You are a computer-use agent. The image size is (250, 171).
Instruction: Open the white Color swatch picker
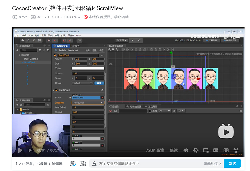click(x=88, y=69)
